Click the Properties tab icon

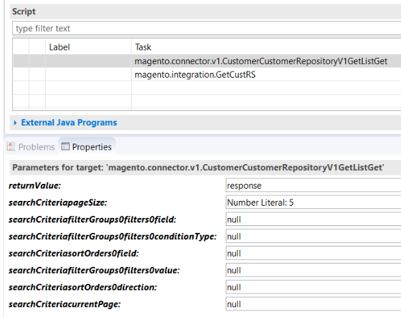(x=65, y=146)
